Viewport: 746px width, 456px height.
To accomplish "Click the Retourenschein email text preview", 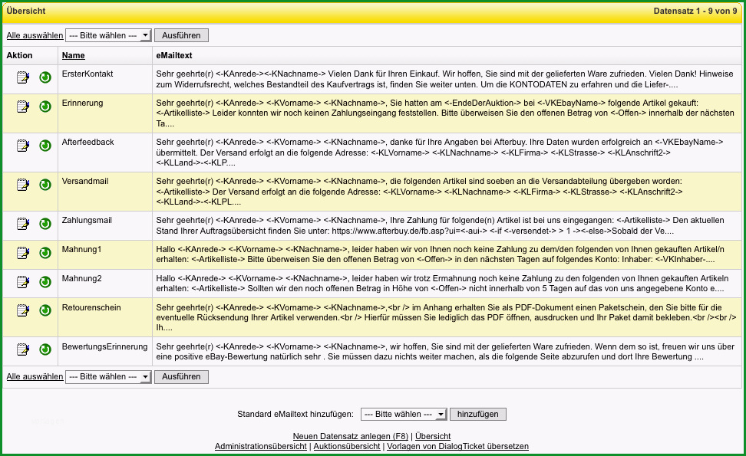I will (446, 317).
